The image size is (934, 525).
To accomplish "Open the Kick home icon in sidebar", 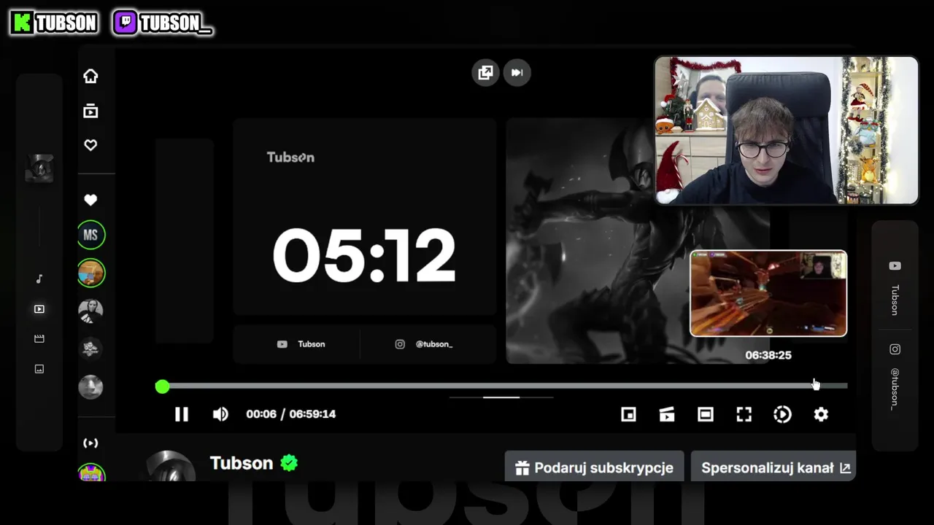I will pos(90,76).
